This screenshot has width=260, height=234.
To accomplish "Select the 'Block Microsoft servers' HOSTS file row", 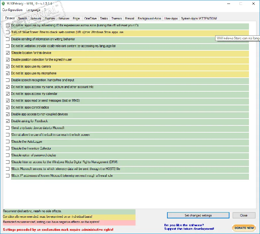I will (x=130, y=169).
